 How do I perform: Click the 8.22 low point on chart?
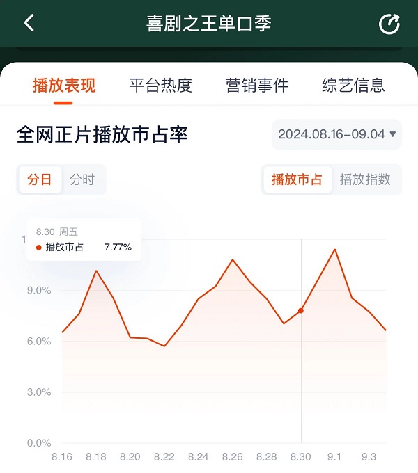click(x=164, y=346)
